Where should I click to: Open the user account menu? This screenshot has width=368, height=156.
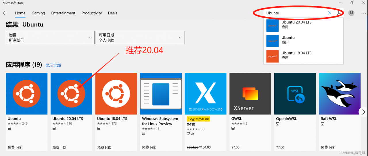[351, 13]
